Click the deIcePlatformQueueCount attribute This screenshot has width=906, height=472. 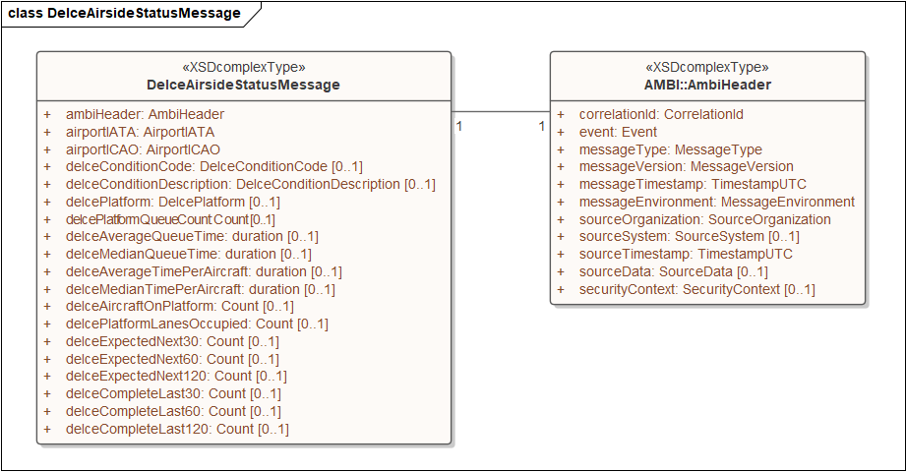(170, 219)
